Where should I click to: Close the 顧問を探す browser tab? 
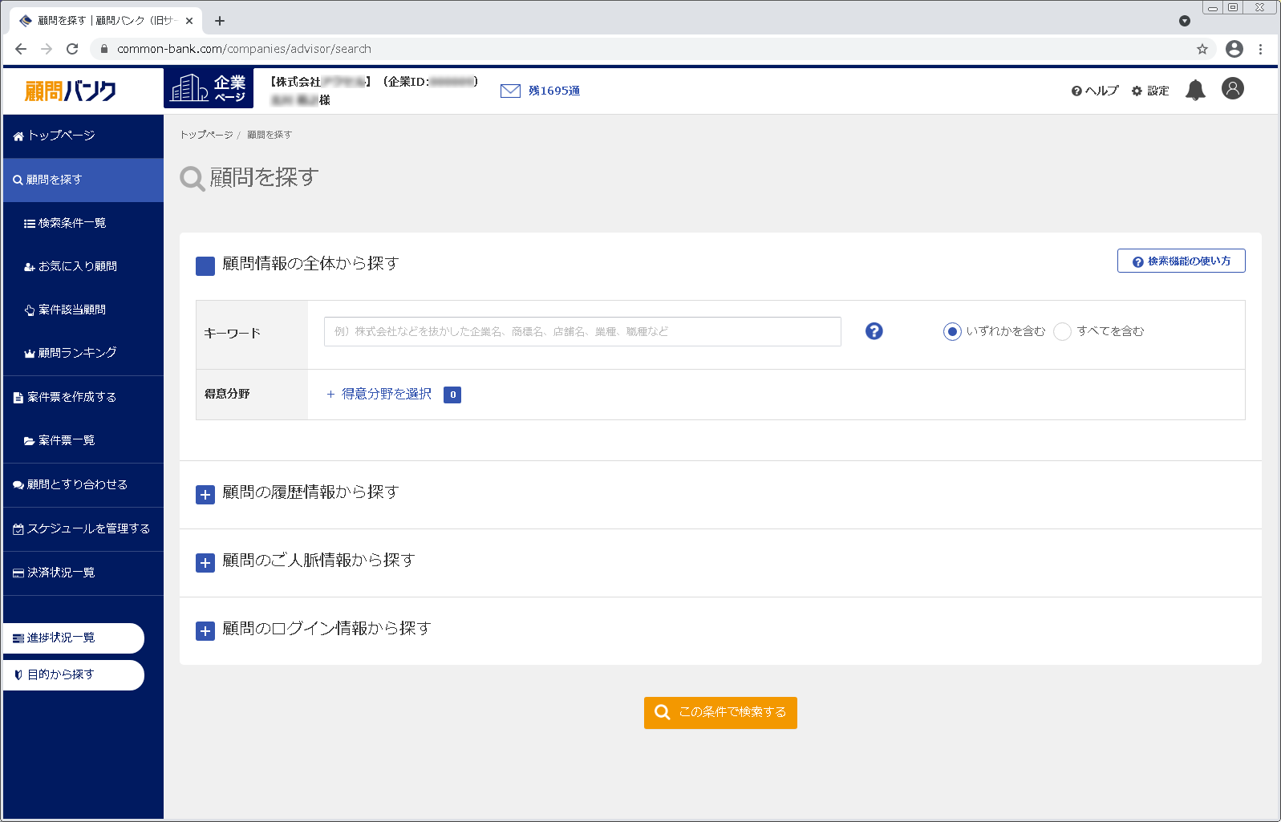[189, 21]
